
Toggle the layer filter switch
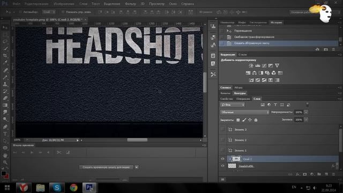click(x=307, y=105)
